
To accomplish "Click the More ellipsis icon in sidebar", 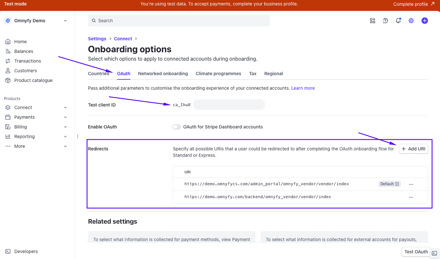I will tap(8, 146).
